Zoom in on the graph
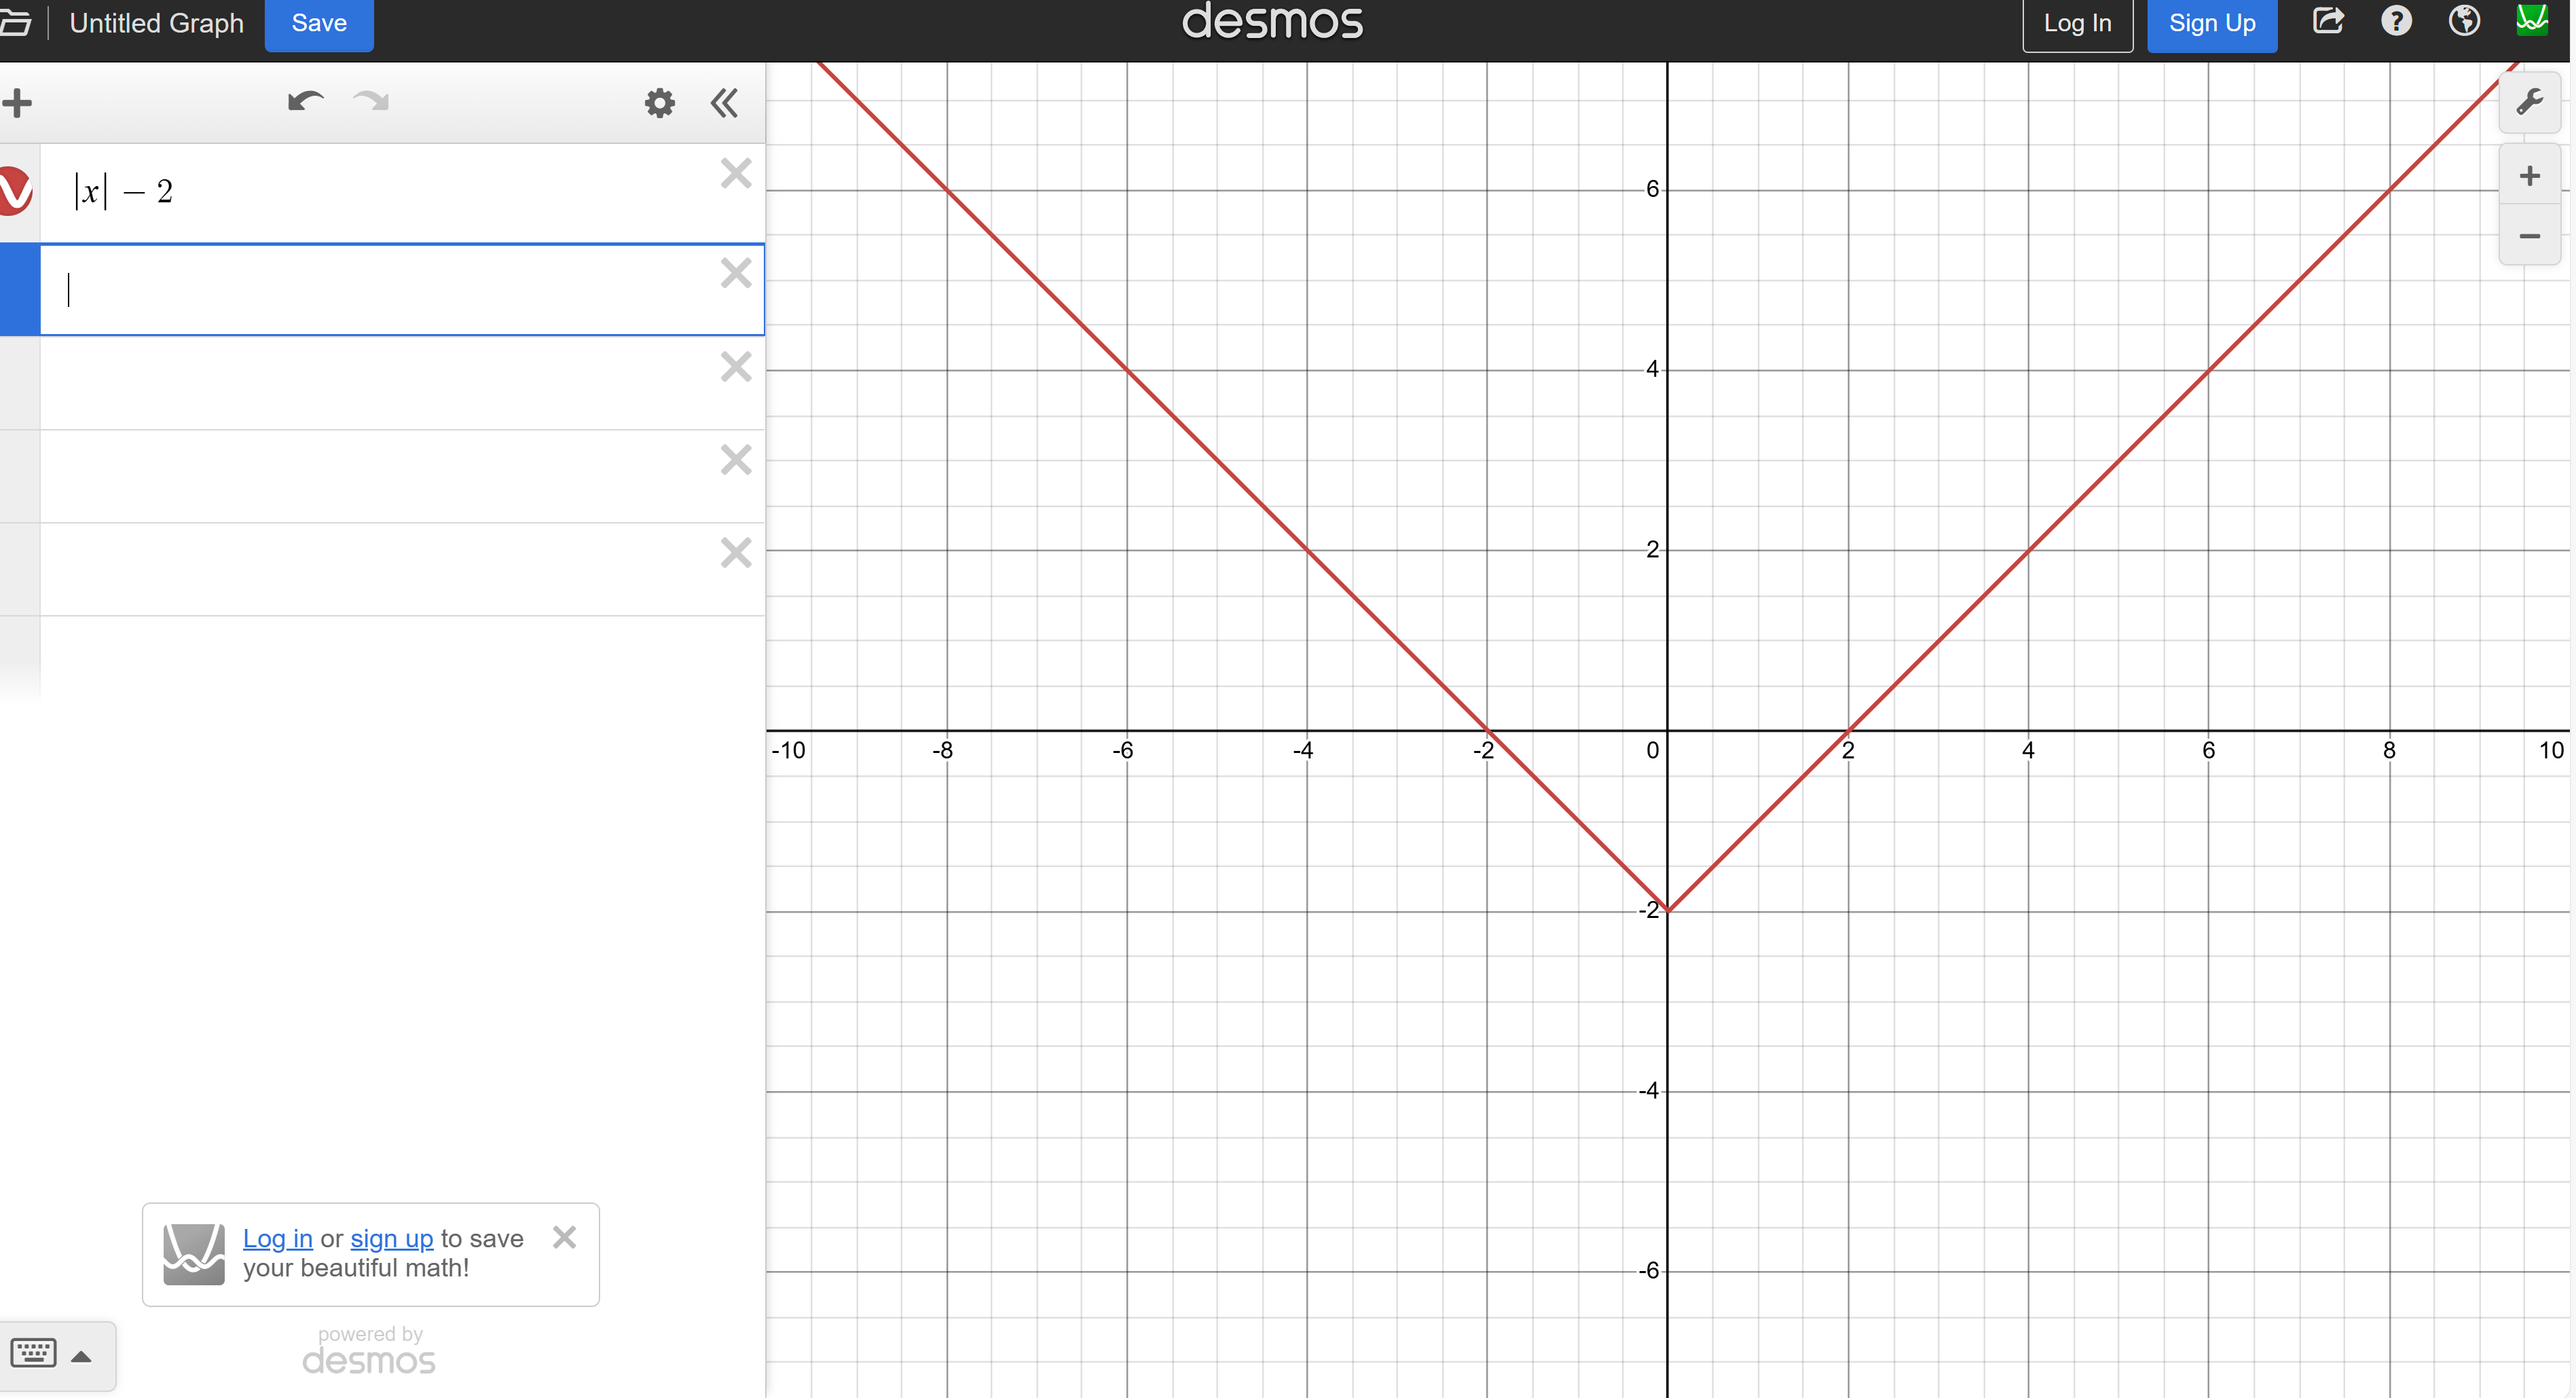Viewport: 2576px width, 1398px height. (x=2529, y=176)
